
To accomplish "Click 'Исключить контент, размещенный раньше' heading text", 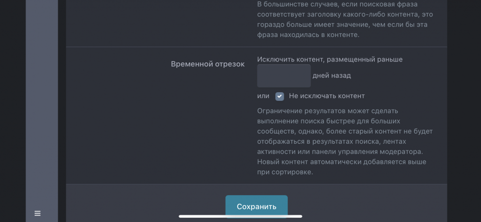I will [x=330, y=60].
